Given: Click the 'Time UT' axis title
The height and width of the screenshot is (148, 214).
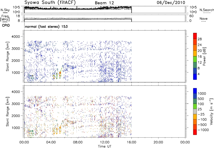Looking at the screenshot, I should click(x=105, y=146).
